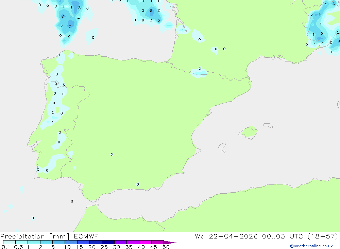
Task: Click the '3' precipitation value on map
Action: (x=79, y=8)
